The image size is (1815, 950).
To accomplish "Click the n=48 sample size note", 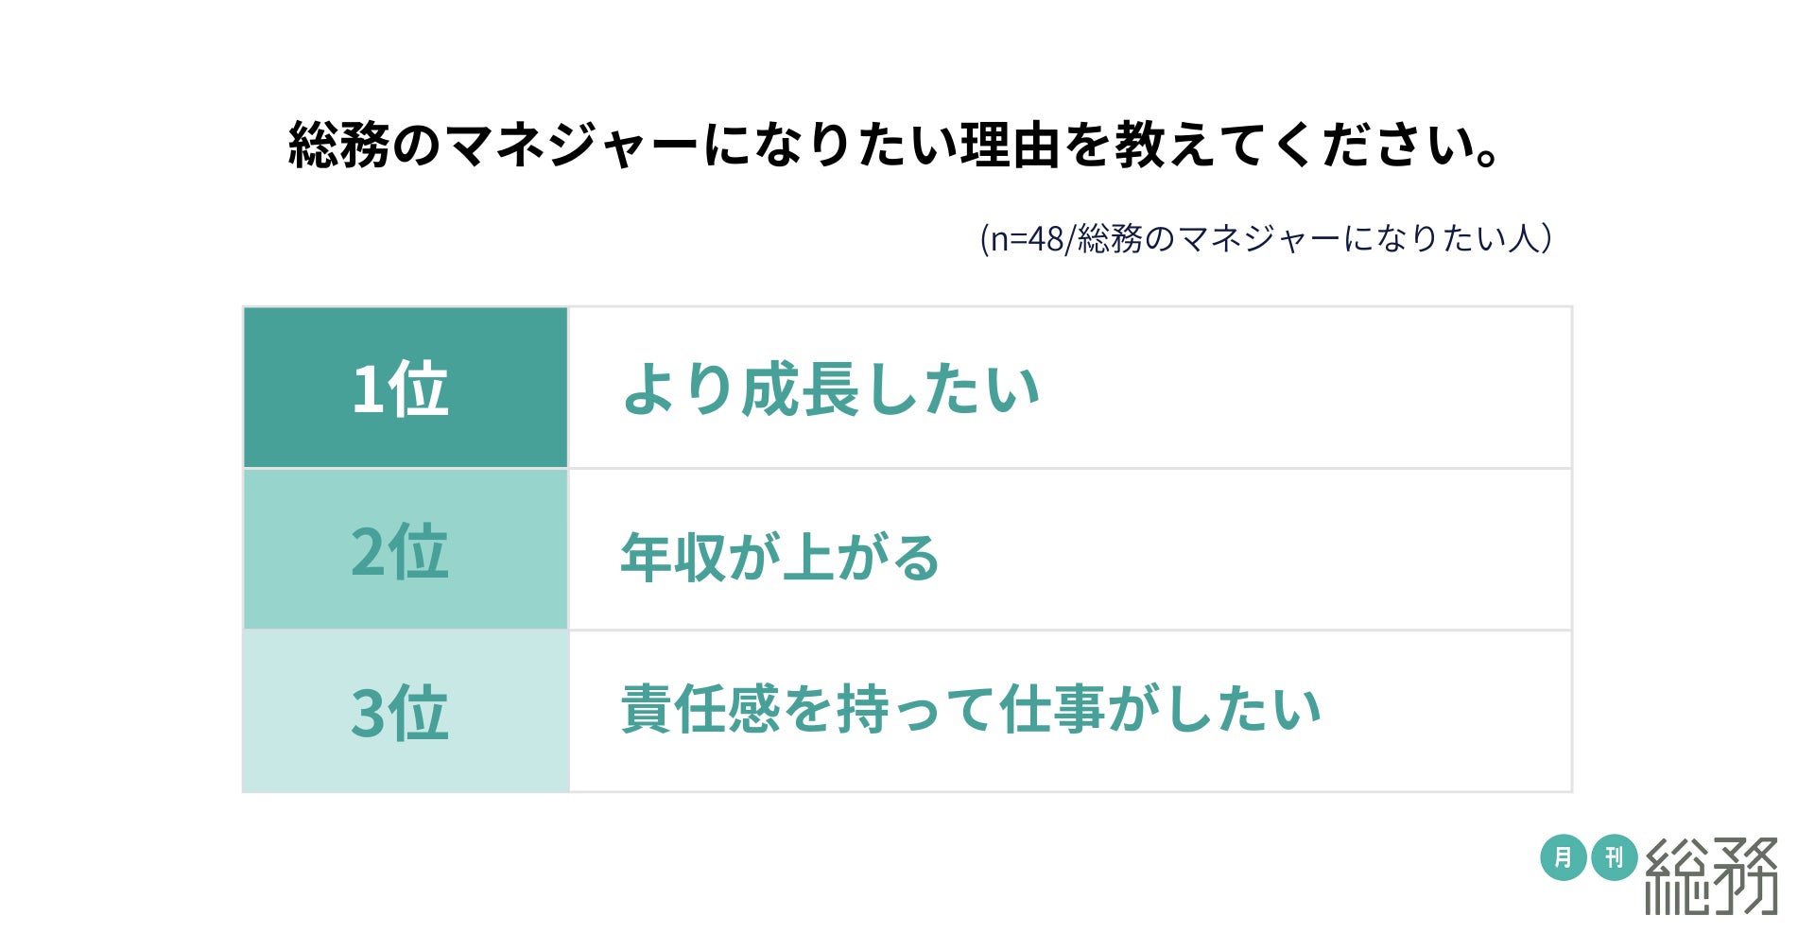I will (x=1265, y=238).
